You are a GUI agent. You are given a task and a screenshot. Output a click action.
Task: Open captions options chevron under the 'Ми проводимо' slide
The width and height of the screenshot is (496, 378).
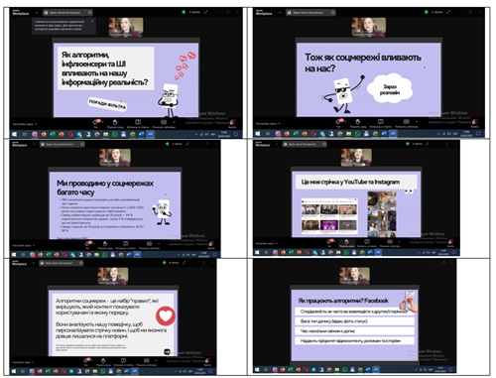pyautogui.click(x=159, y=244)
